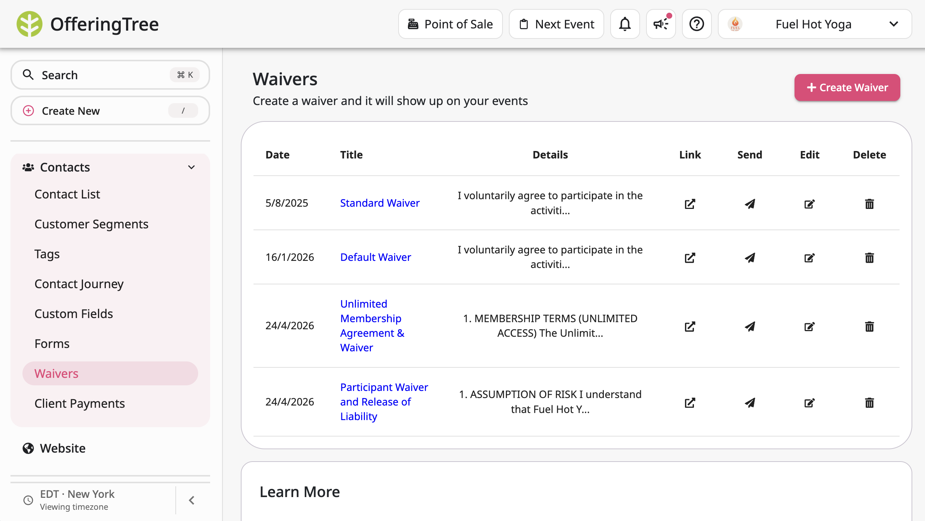
Task: Edit the Participant Waiver and Release of Liability
Action: pos(809,403)
